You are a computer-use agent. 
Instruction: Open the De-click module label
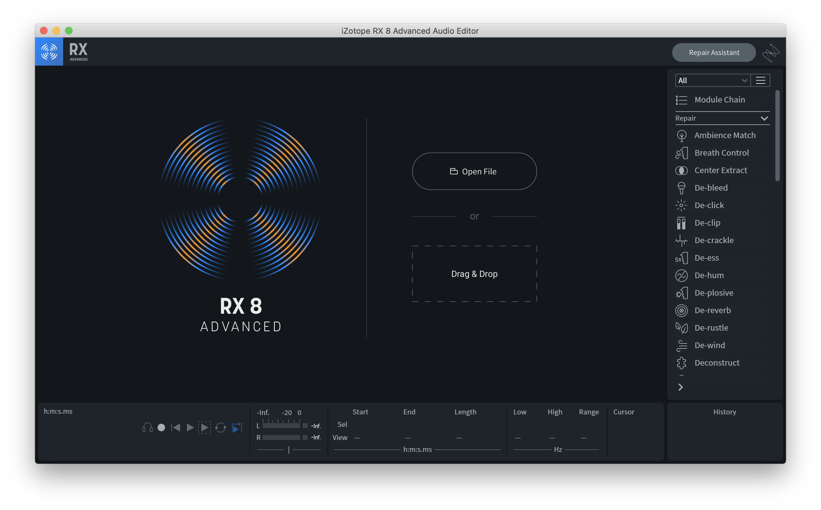709,205
